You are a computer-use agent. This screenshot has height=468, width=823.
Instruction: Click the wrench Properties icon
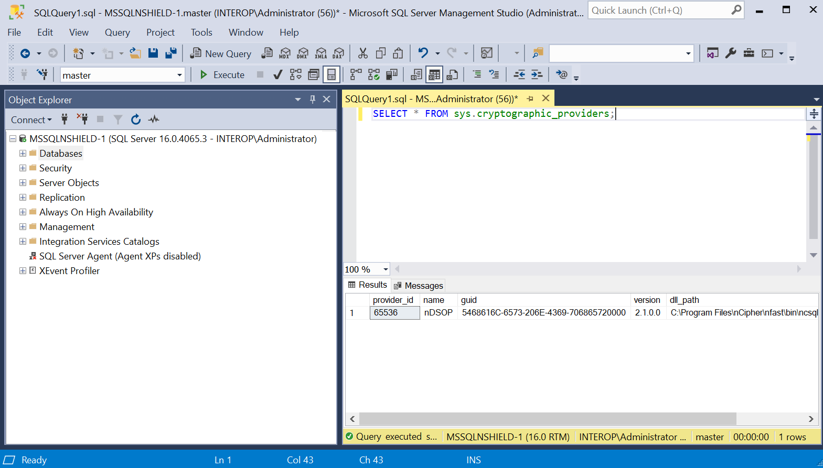coord(731,53)
